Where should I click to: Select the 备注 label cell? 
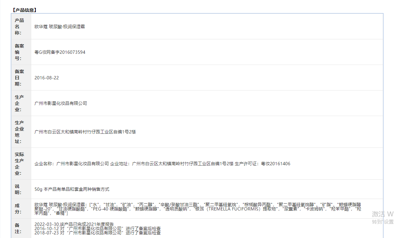21,228
